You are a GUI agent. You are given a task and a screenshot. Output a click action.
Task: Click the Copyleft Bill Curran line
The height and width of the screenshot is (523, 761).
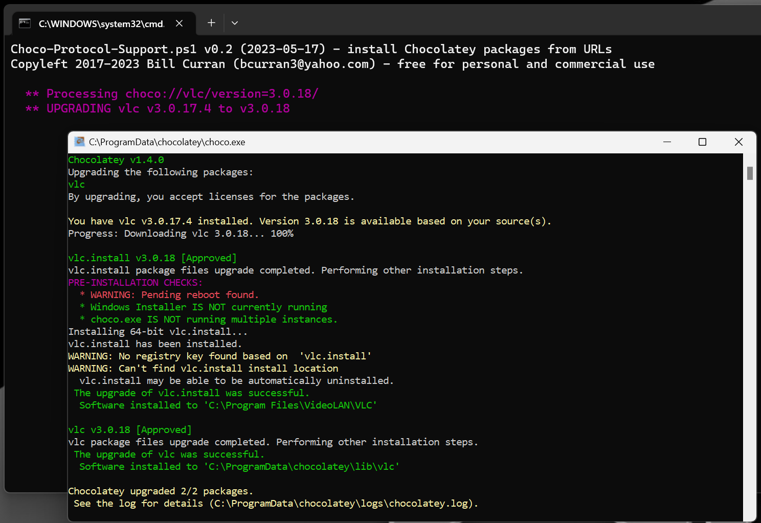click(332, 64)
